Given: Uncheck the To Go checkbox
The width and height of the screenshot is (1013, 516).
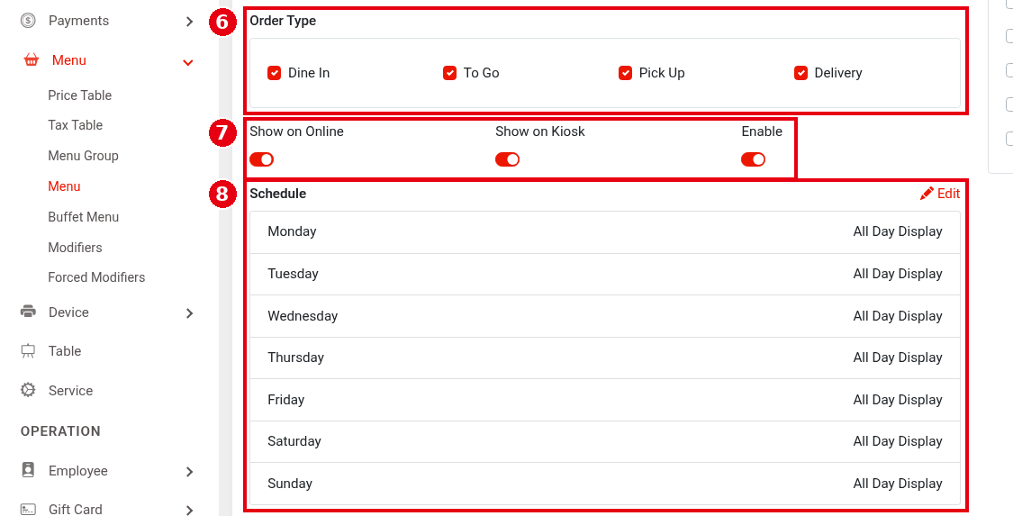Looking at the screenshot, I should (x=449, y=73).
